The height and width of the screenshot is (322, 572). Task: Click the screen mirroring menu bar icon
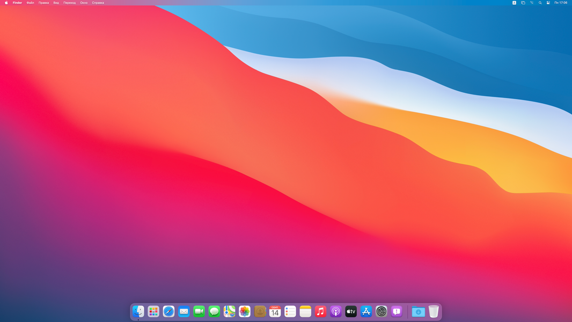523,3
